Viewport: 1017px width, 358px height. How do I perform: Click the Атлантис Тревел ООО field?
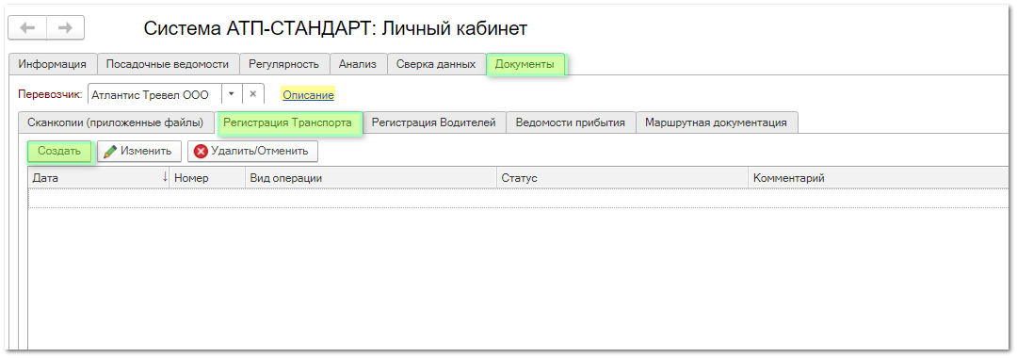(154, 94)
